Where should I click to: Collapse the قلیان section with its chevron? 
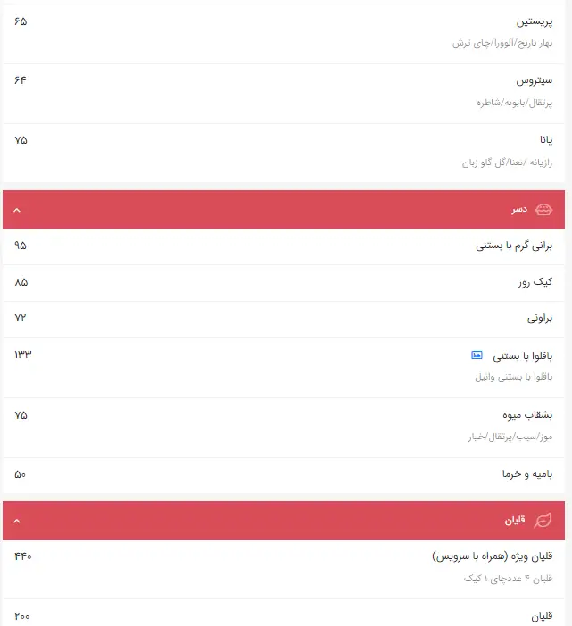click(16, 522)
